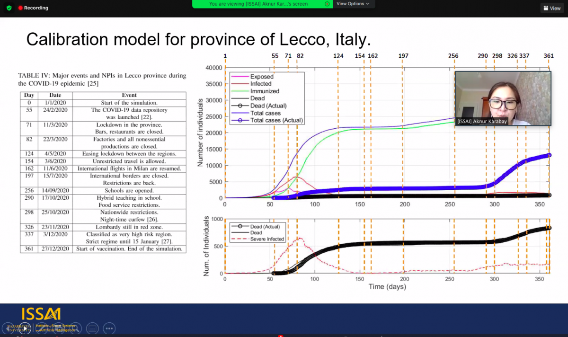Open more slideshow options ellipsis button
568x337 pixels.
109,328
